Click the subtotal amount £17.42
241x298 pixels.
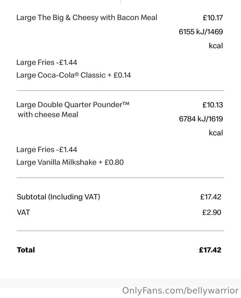tap(210, 197)
